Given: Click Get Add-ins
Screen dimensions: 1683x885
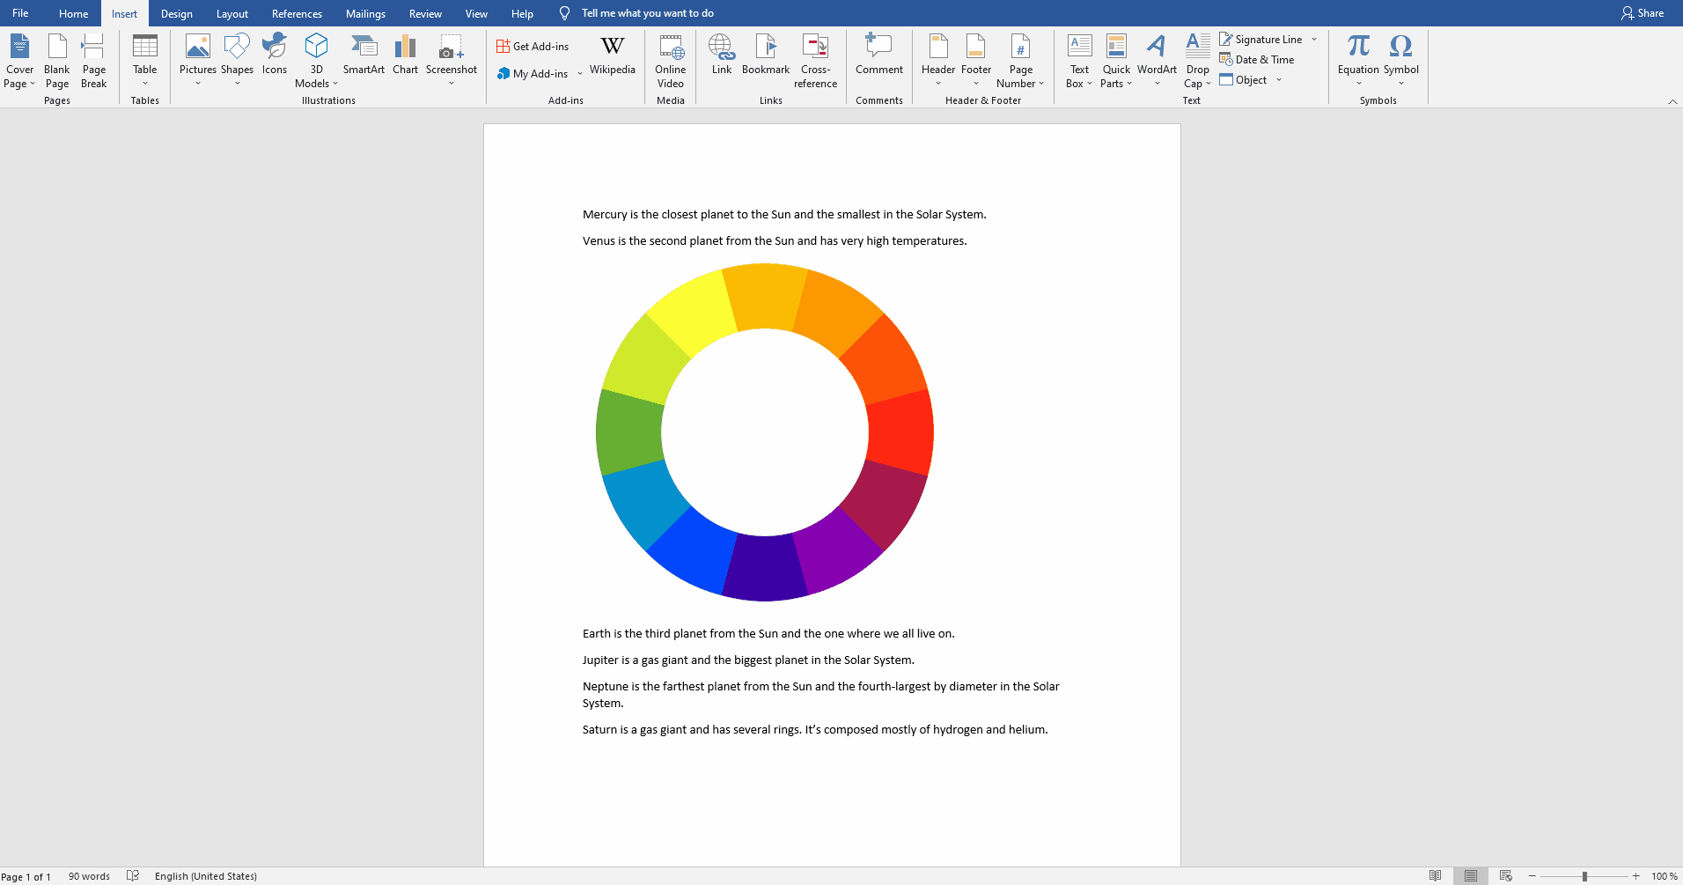Looking at the screenshot, I should [x=533, y=47].
